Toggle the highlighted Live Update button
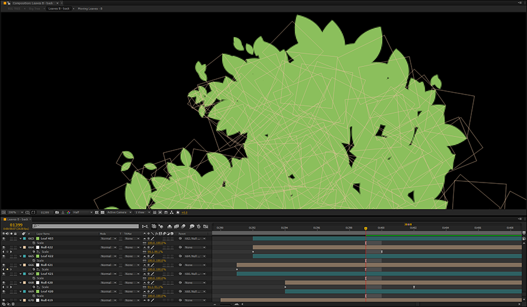The image size is (527, 307). pos(154,226)
